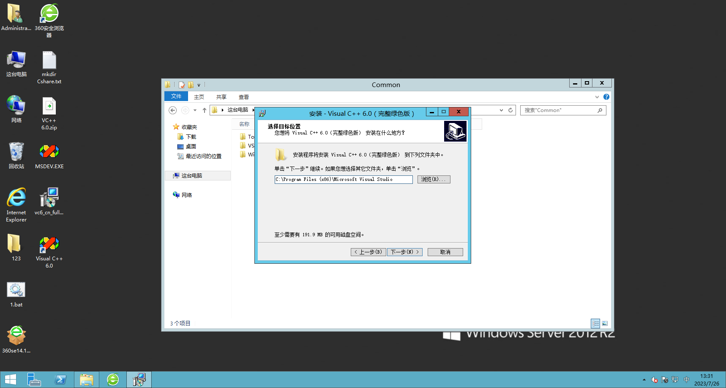Click the quick access properties icon in Explorer

click(181, 85)
